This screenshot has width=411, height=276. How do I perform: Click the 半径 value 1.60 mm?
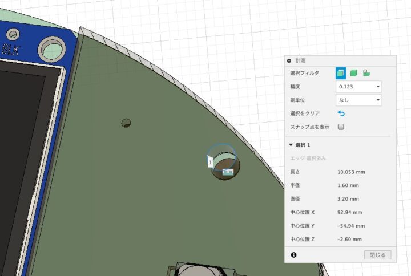[x=348, y=185]
